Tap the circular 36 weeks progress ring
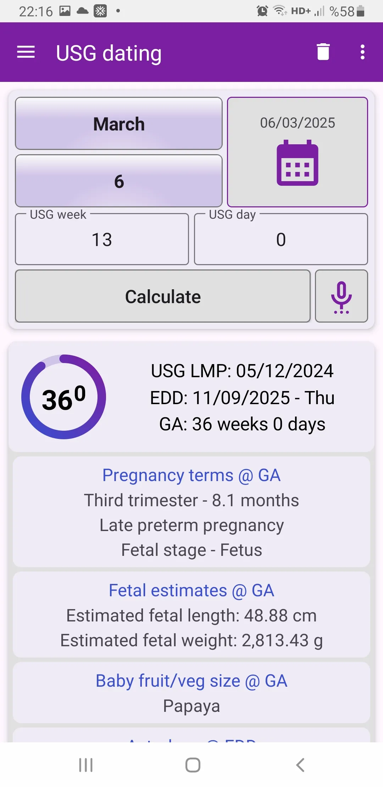The image size is (383, 787). coord(64,397)
